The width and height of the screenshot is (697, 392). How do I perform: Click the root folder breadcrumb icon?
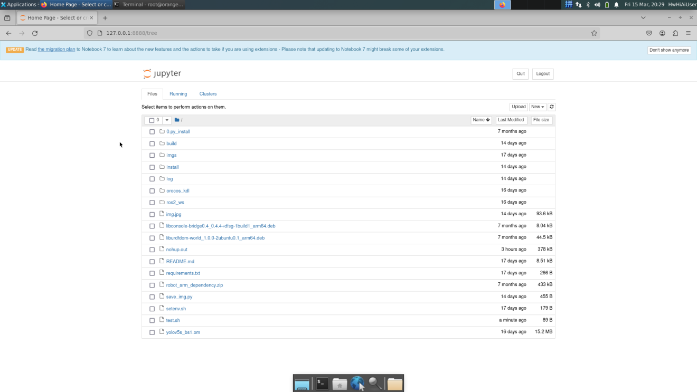pos(177,120)
